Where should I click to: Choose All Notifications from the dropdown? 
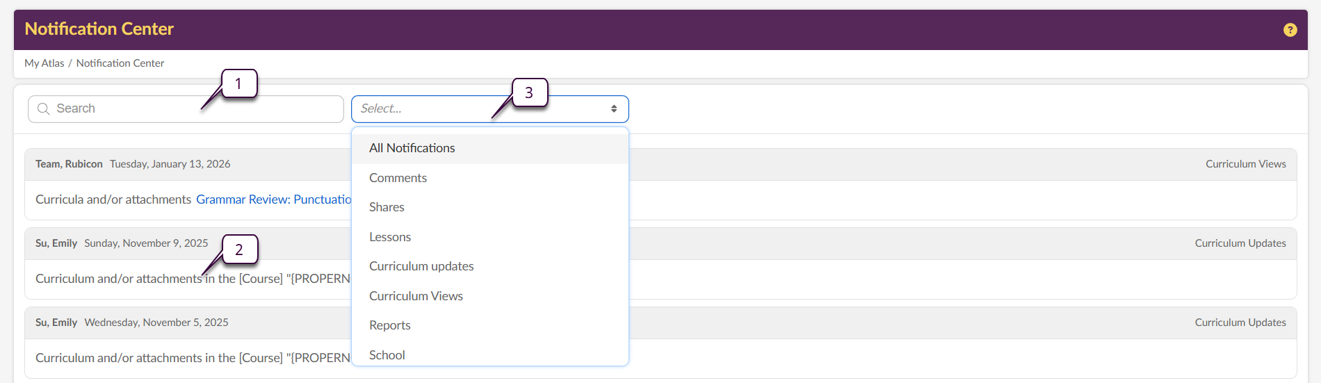coord(412,148)
